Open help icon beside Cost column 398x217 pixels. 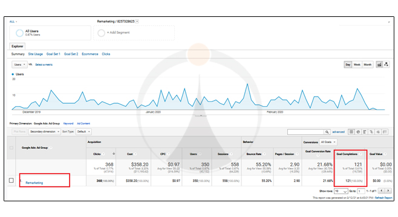point(135,154)
